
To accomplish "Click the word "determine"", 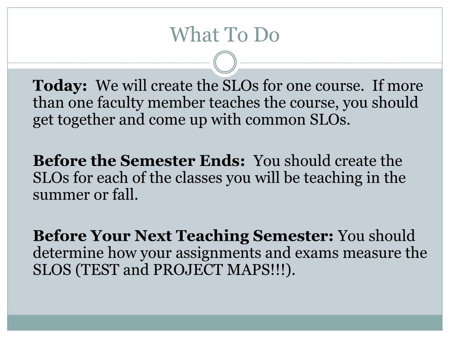I will pos(70,253).
